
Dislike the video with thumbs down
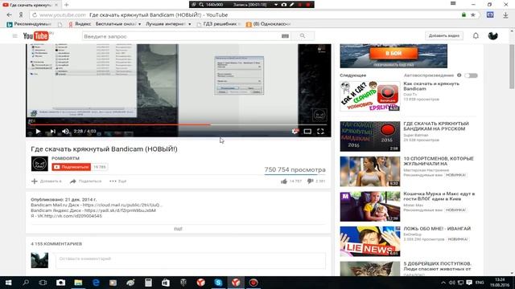pyautogui.click(x=310, y=181)
